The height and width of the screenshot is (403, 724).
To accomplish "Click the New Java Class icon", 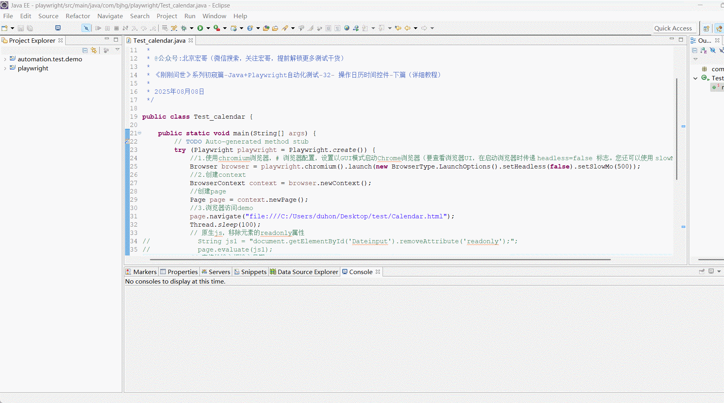I will click(250, 28).
